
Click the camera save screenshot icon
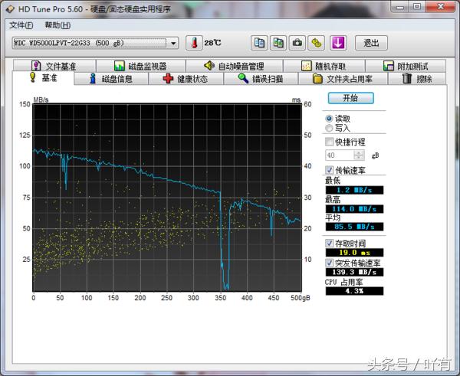click(297, 43)
